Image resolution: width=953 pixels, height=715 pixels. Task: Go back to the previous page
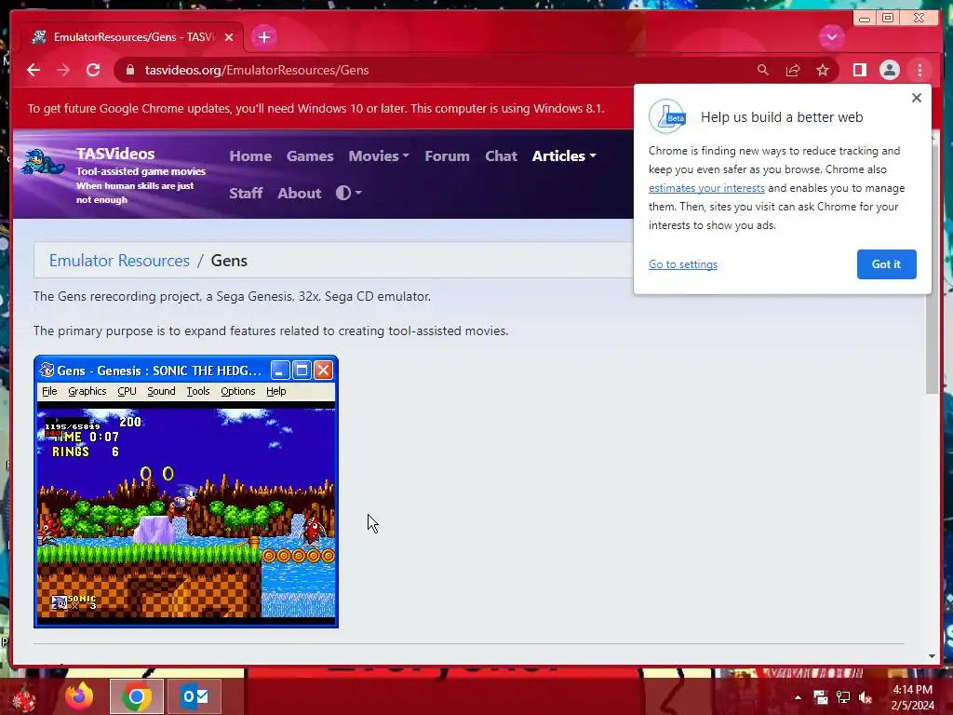pos(34,71)
